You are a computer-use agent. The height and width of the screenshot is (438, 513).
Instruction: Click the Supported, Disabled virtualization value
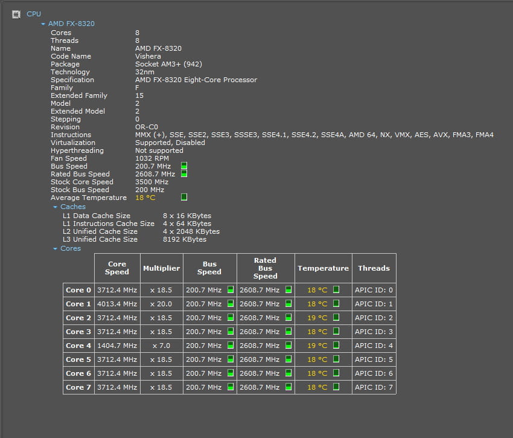tap(170, 143)
